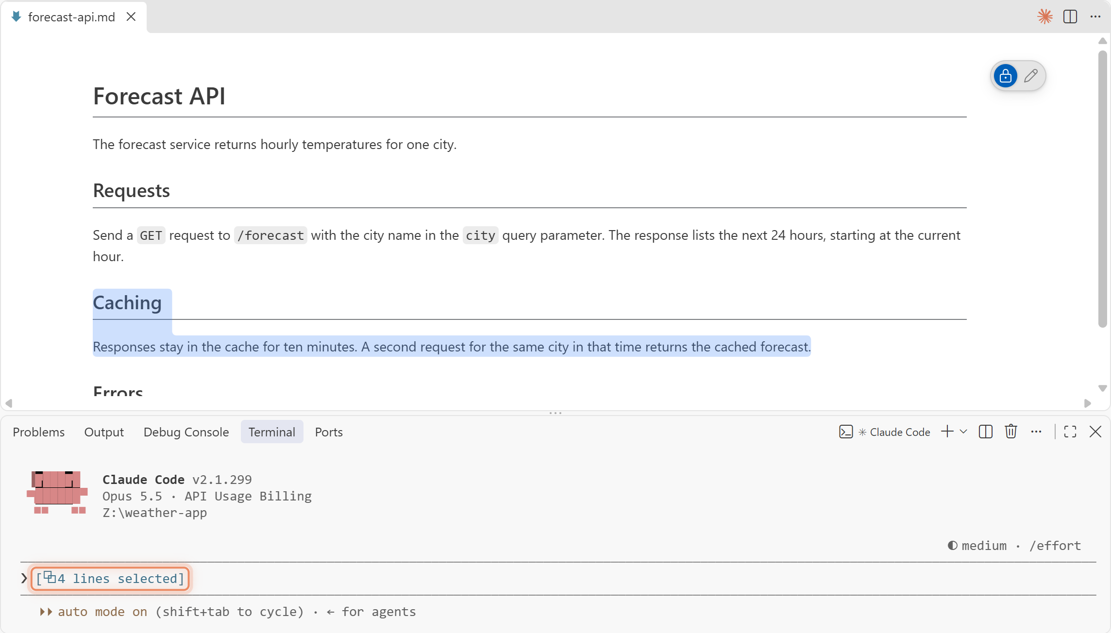Open the Problems panel tab

click(39, 432)
